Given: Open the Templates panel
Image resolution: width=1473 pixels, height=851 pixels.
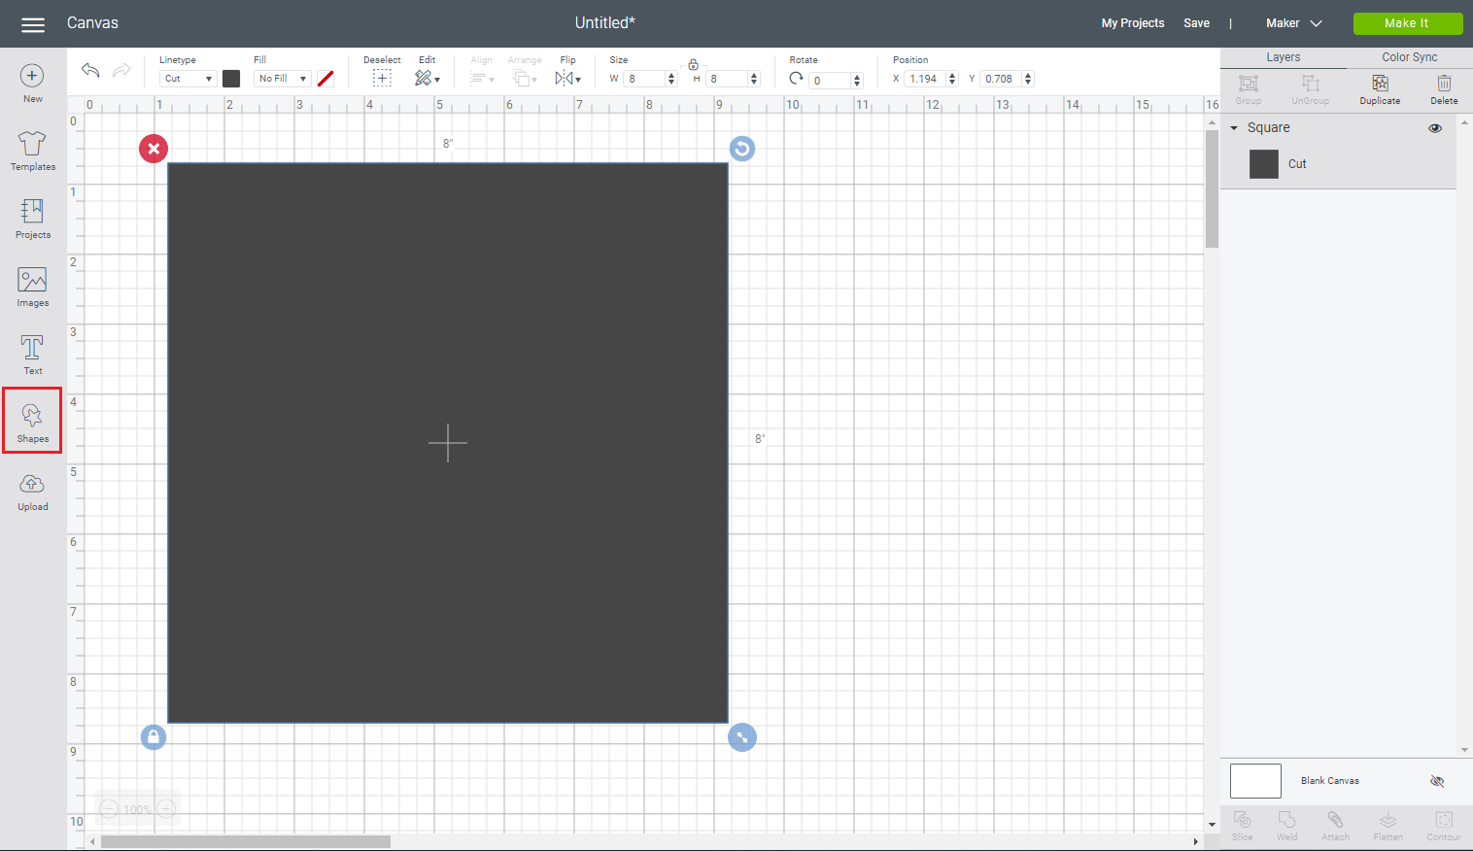Looking at the screenshot, I should coord(32,151).
